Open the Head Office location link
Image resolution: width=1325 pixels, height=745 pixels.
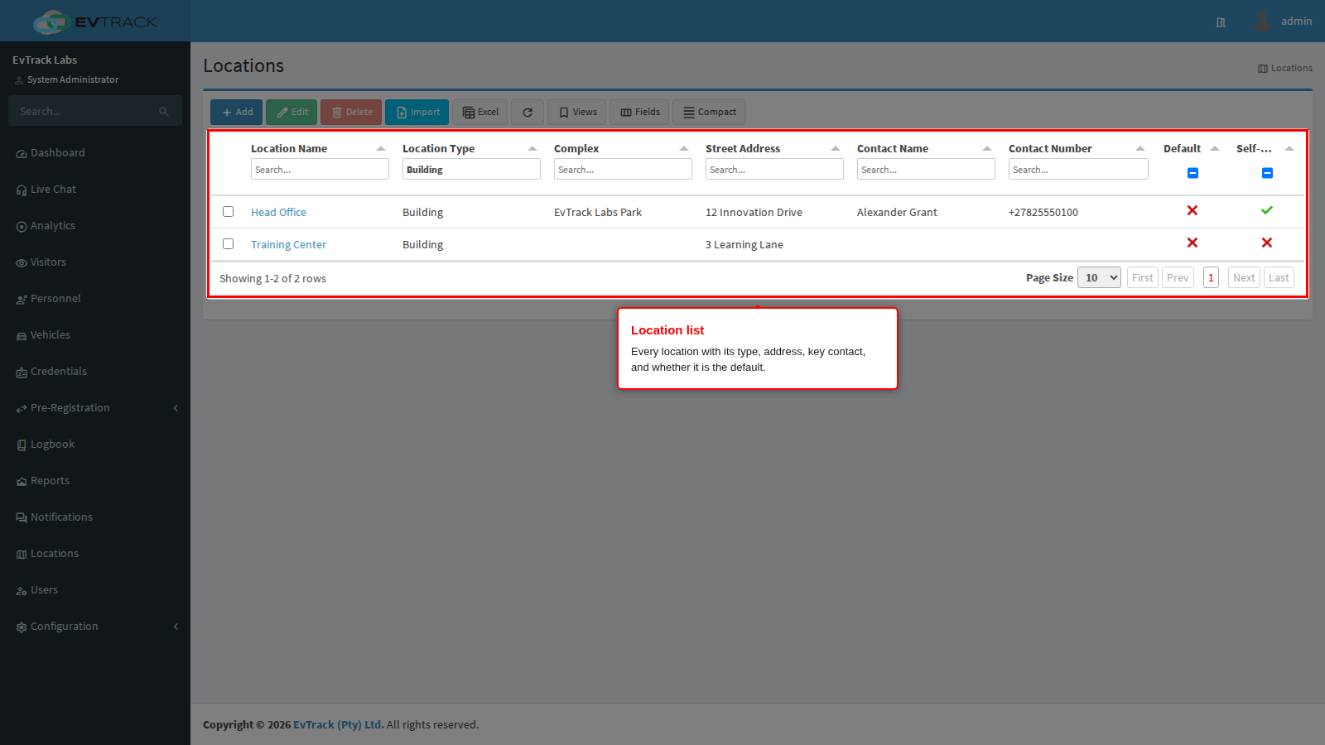click(278, 212)
